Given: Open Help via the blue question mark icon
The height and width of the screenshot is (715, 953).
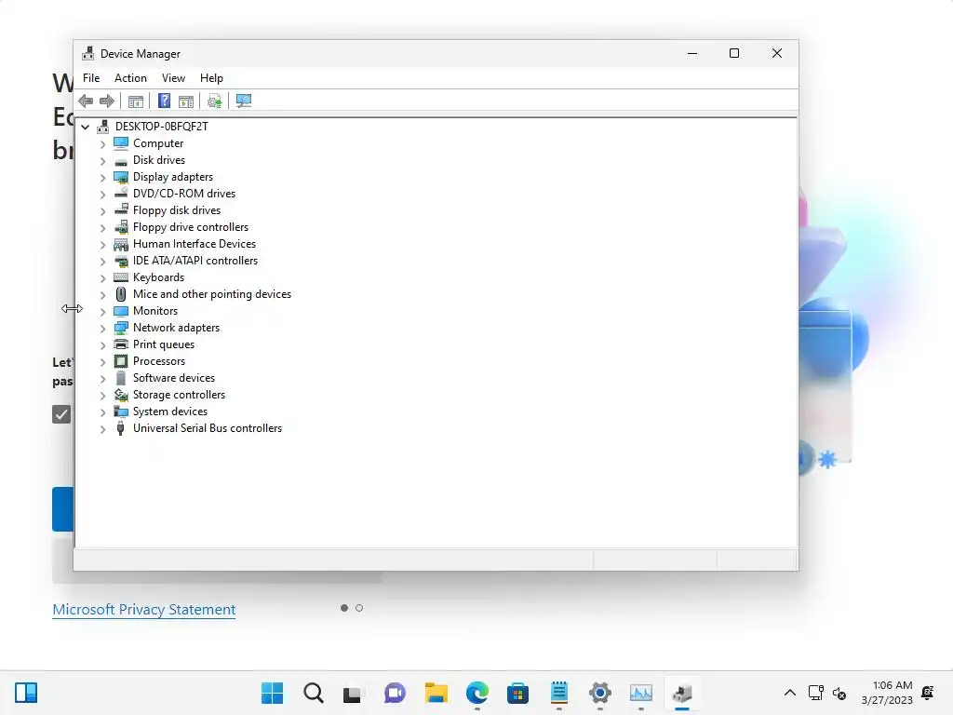Looking at the screenshot, I should [164, 101].
